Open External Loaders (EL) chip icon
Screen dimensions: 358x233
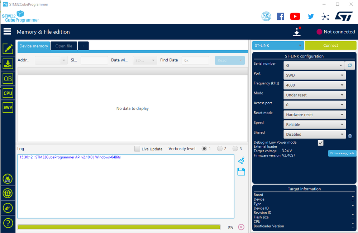(x=8, y=193)
